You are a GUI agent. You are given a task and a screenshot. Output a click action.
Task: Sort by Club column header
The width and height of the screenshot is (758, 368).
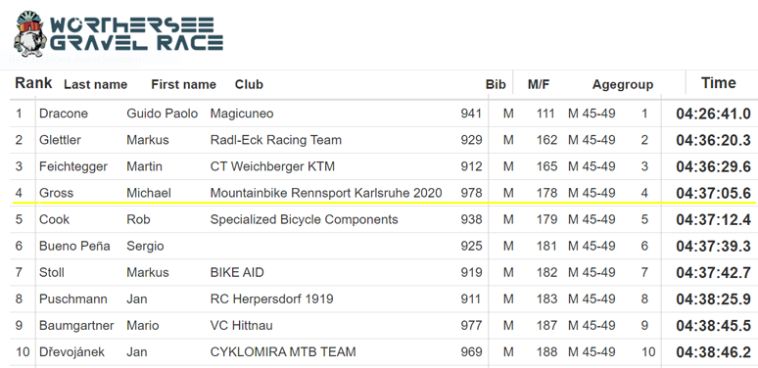coord(249,84)
